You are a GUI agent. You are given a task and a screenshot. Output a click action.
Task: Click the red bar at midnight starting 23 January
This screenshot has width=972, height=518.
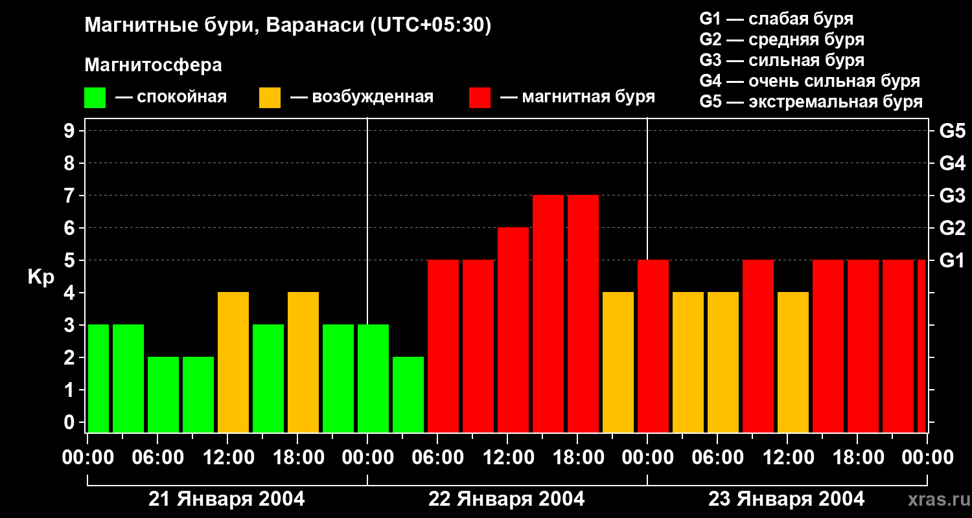[x=653, y=346]
